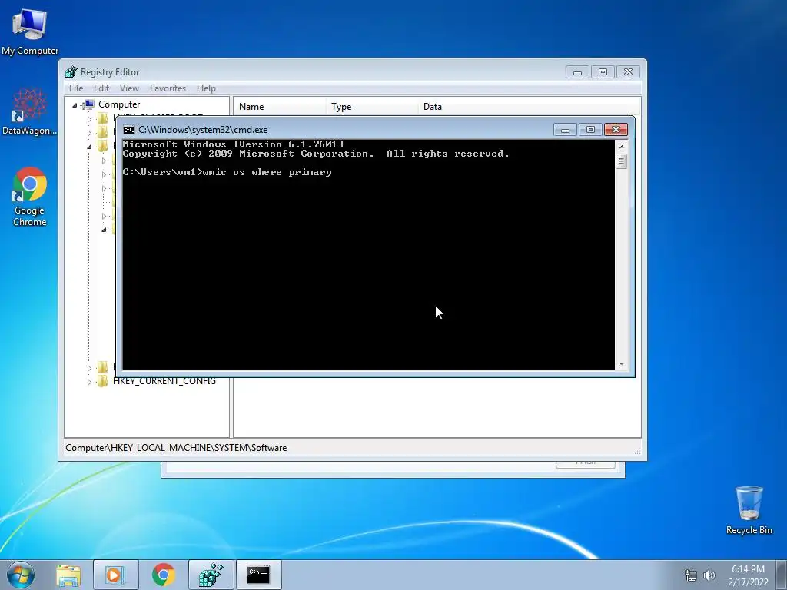Viewport: 787px width, 590px height.
Task: Open the Favorites menu in Registry Editor
Action: point(168,88)
